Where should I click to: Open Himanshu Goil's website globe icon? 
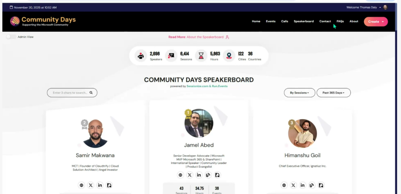point(284,185)
